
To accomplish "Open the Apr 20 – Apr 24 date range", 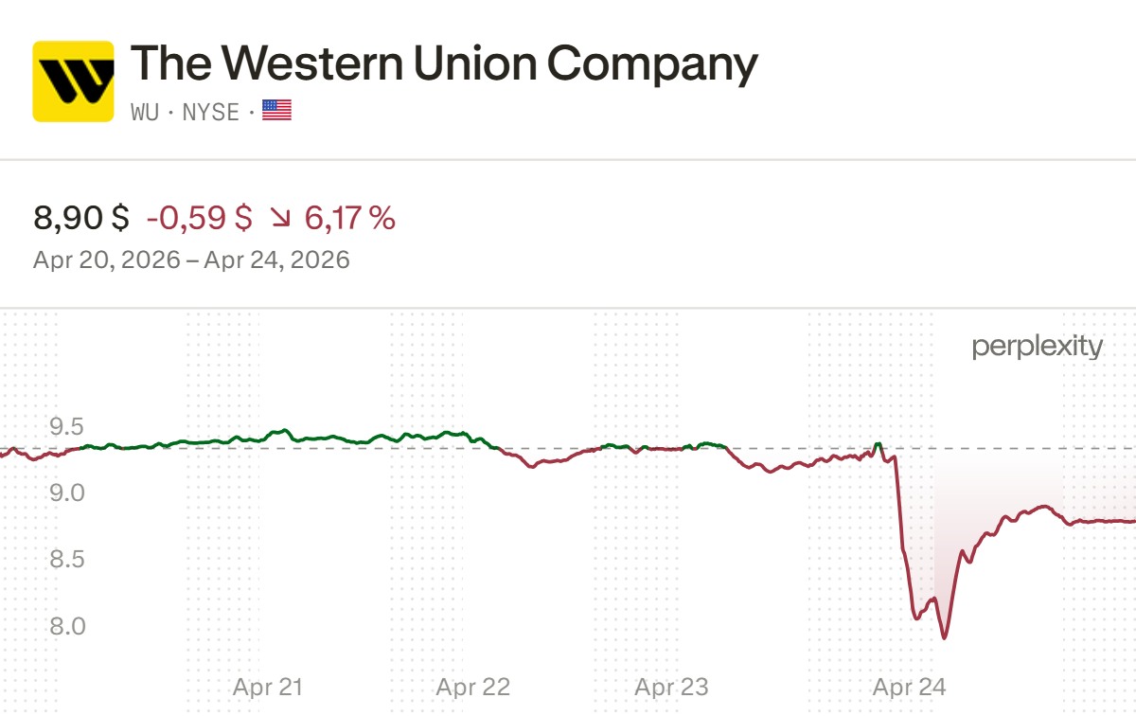I will (x=191, y=260).
